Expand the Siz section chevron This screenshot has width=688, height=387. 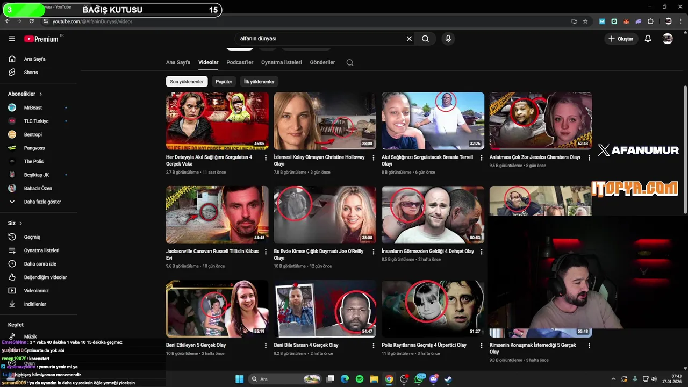pos(21,223)
